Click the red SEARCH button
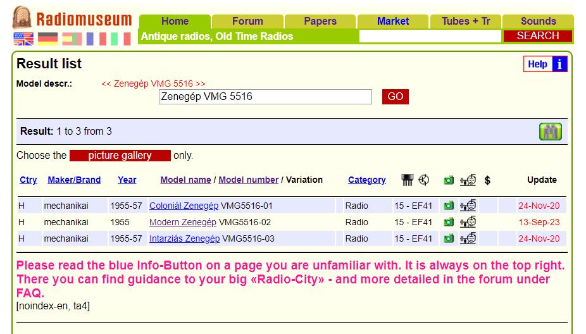The height and width of the screenshot is (334, 586). point(537,36)
